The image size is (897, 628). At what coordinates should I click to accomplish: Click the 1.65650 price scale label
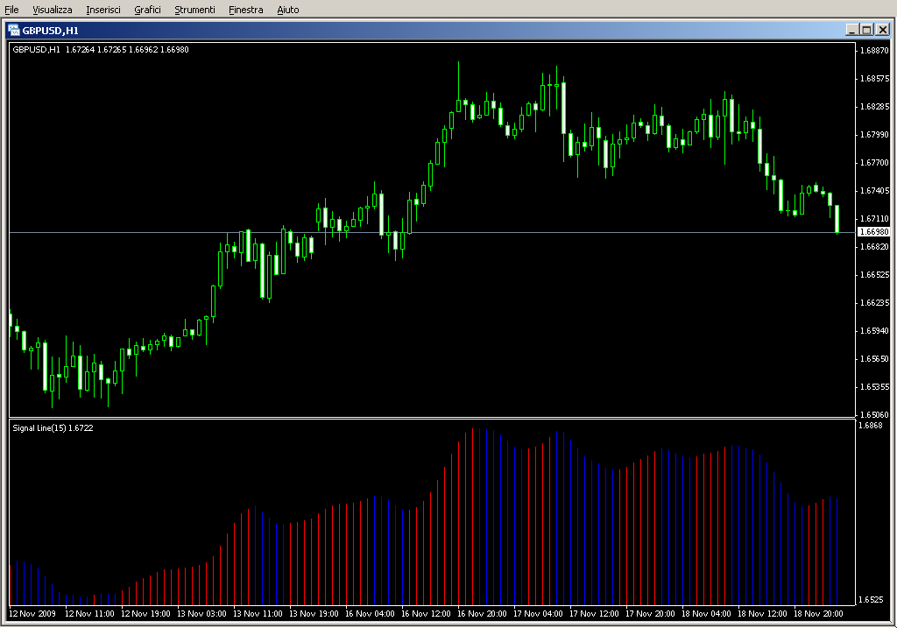(x=875, y=358)
